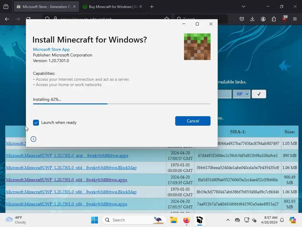302x227 pixels.
Task: Open the Firefox hamburger menu
Action: 295,19
